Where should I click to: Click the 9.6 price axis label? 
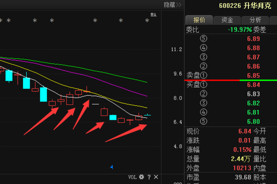pos(178,74)
